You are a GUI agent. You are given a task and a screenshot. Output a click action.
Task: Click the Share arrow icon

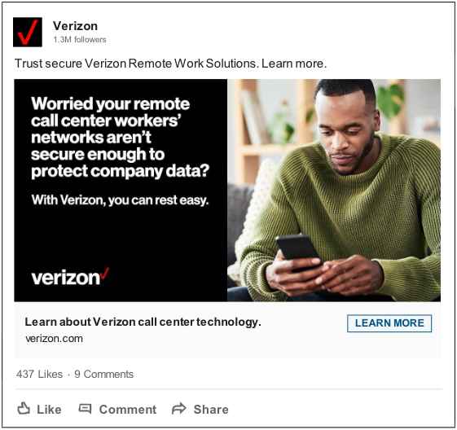(178, 409)
